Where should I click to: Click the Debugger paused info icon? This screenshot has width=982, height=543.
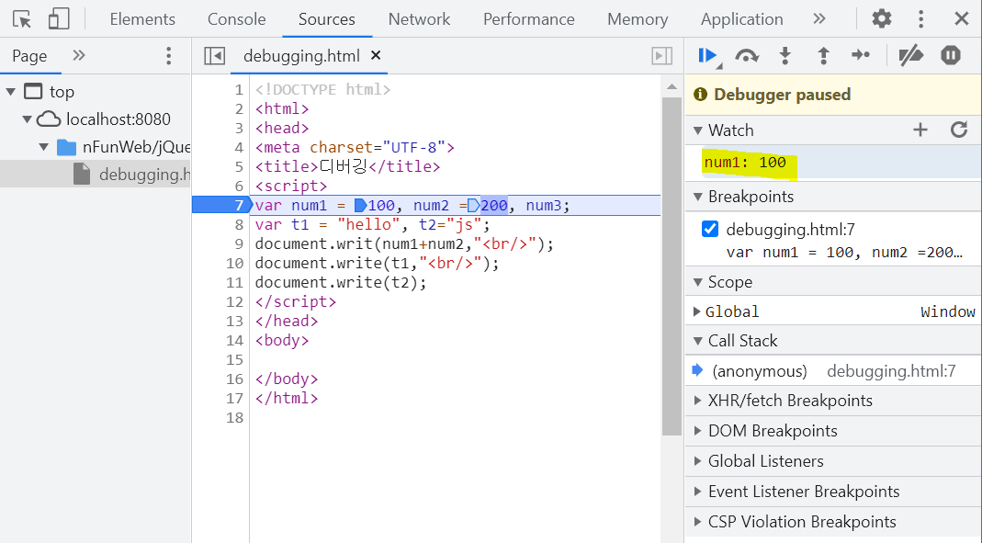(700, 95)
